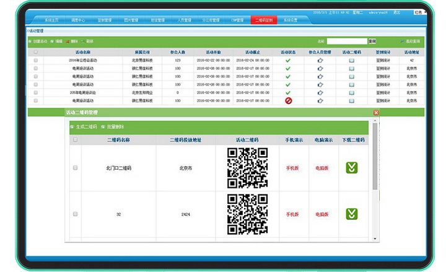Click the popup scrollbar down arrow

pyautogui.click(x=375, y=239)
